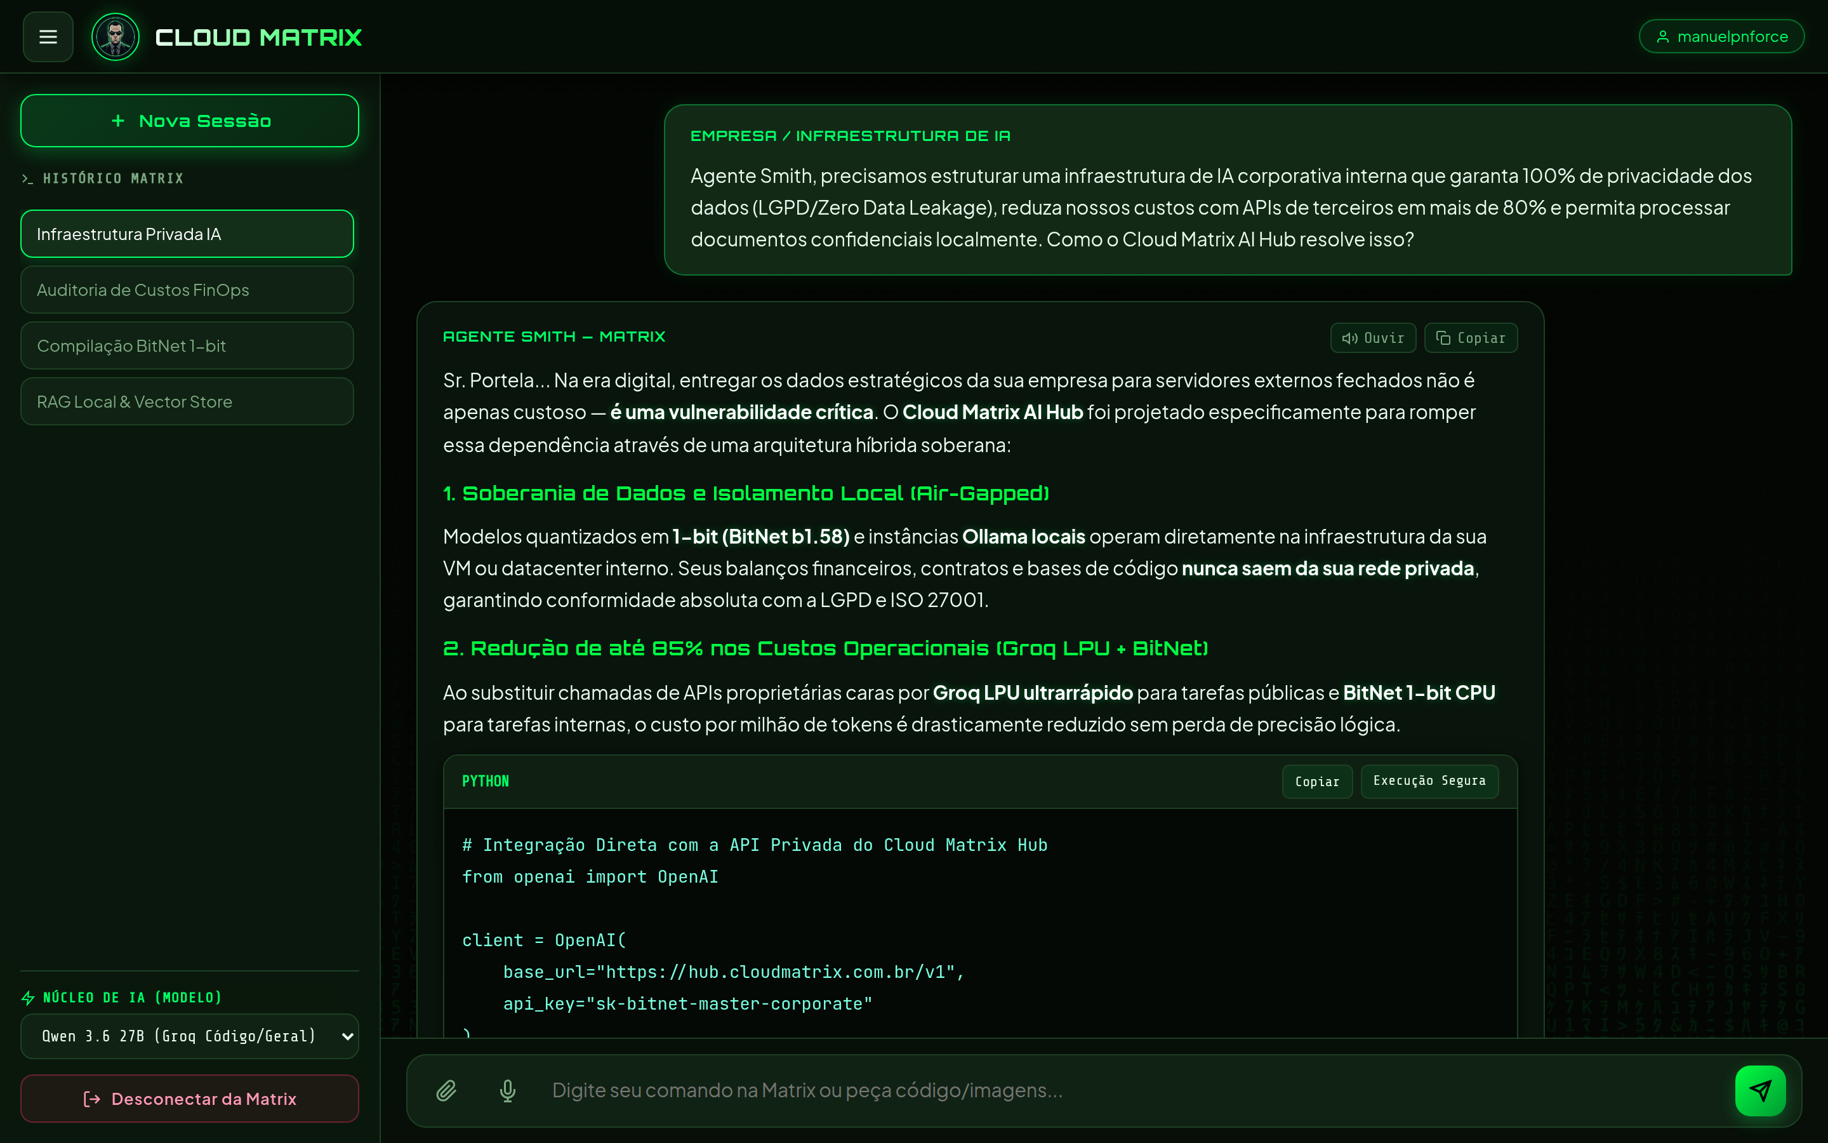Activate the microphone voice input
Screen dimensions: 1828x1143
pyautogui.click(x=508, y=1090)
